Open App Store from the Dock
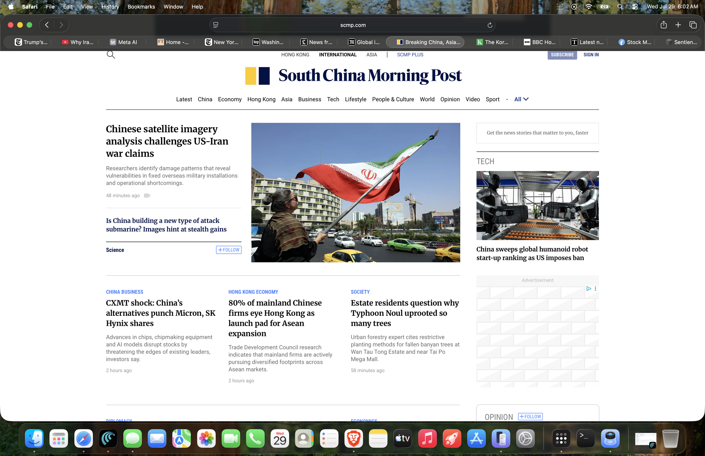The image size is (705, 456). click(476, 438)
